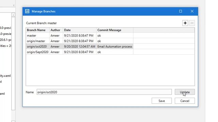
Task: Click the date in origin/master row
Action: click(x=79, y=41)
